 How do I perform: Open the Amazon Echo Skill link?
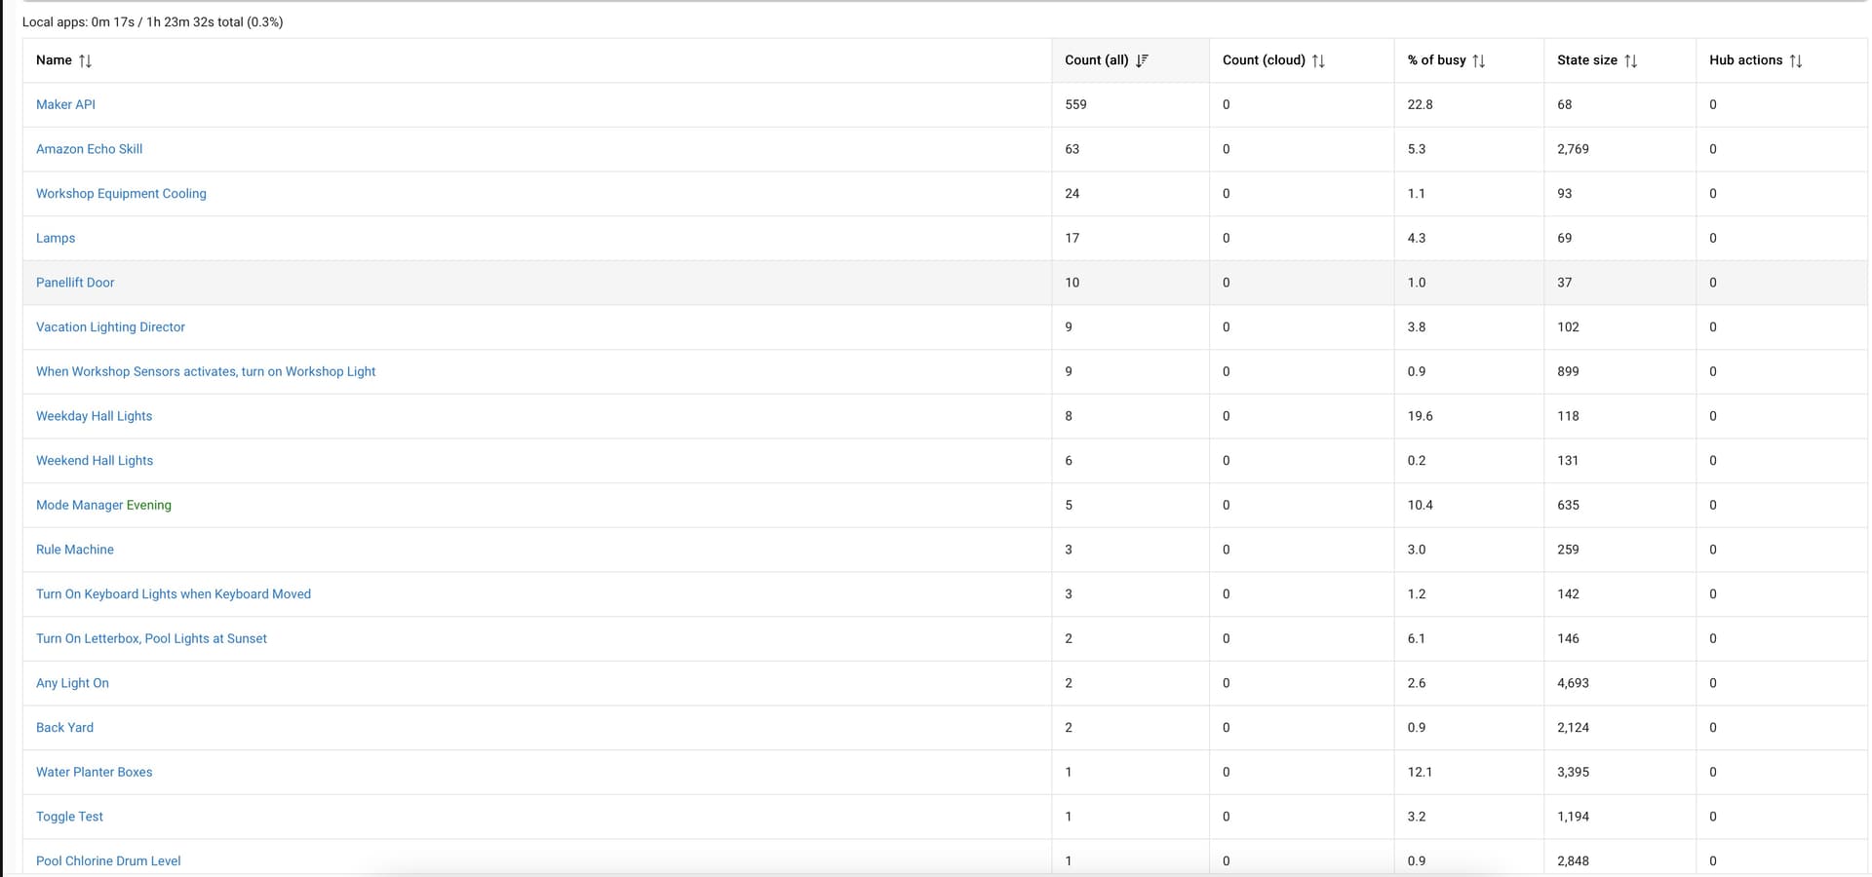click(x=89, y=149)
